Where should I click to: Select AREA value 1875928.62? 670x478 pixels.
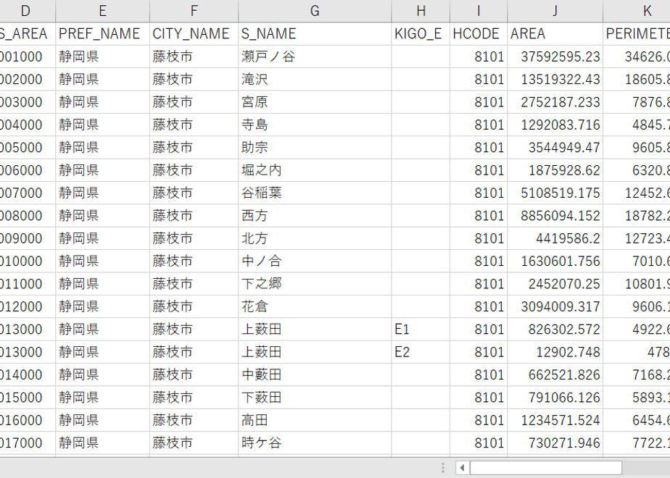[555, 170]
